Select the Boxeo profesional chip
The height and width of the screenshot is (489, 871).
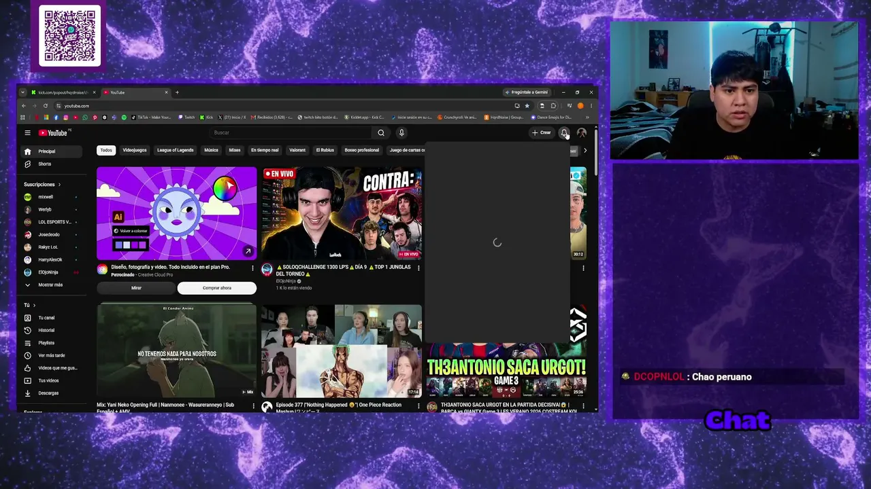[362, 150]
